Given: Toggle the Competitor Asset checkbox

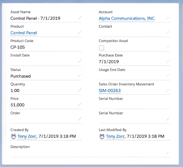Looking at the screenshot, I should pos(102,48).
